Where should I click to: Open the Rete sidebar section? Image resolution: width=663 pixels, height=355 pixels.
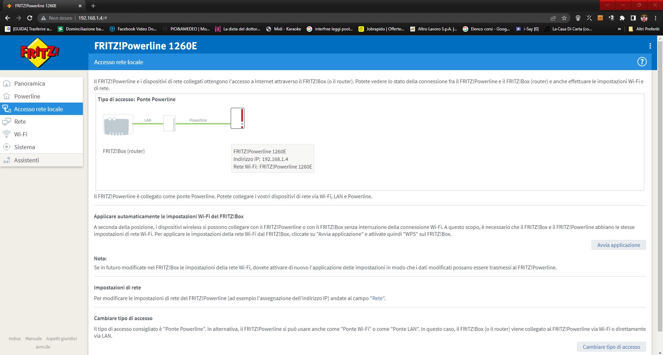point(41,122)
